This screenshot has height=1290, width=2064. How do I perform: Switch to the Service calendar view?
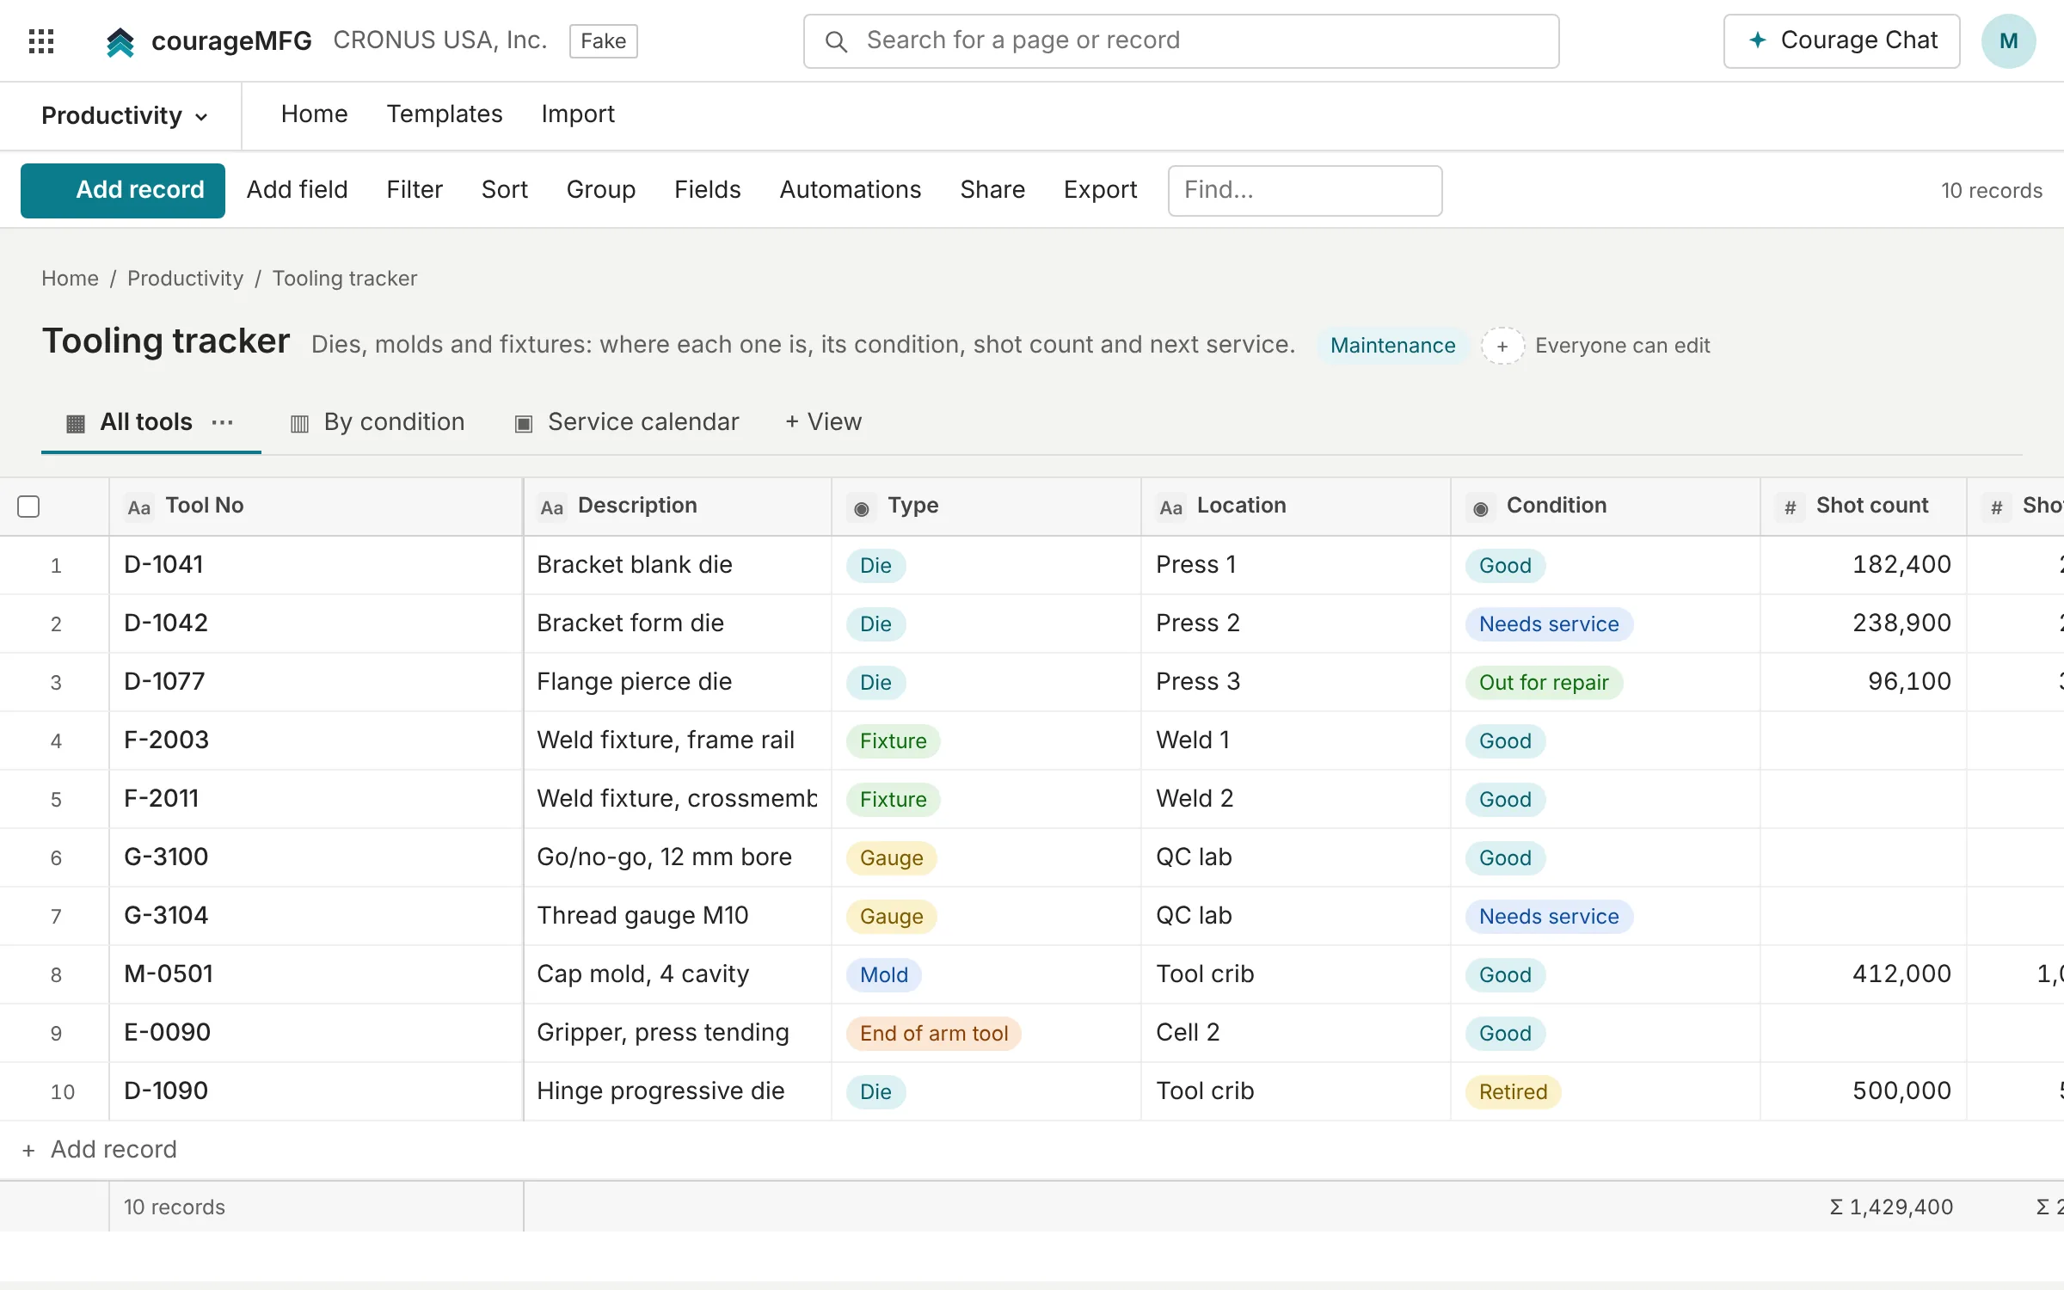[x=626, y=422]
